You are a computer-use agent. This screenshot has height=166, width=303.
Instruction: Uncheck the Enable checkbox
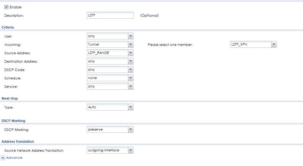click(7, 7)
